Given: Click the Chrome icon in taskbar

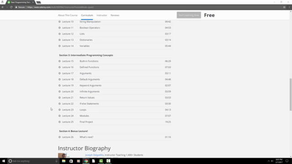Looking at the screenshot, I should 86,161.
